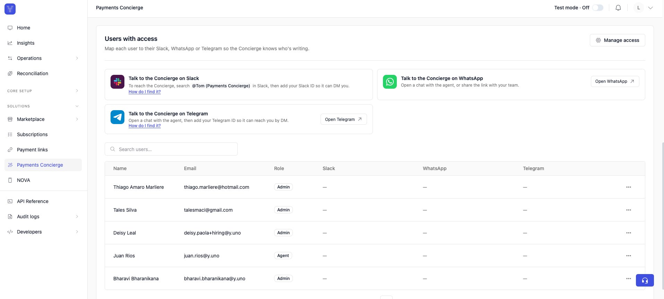Click the Insights chart icon
Image resolution: width=664 pixels, height=299 pixels.
10,43
